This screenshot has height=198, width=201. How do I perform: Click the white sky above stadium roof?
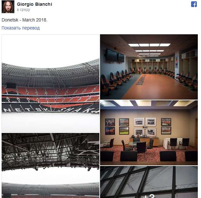50,50
